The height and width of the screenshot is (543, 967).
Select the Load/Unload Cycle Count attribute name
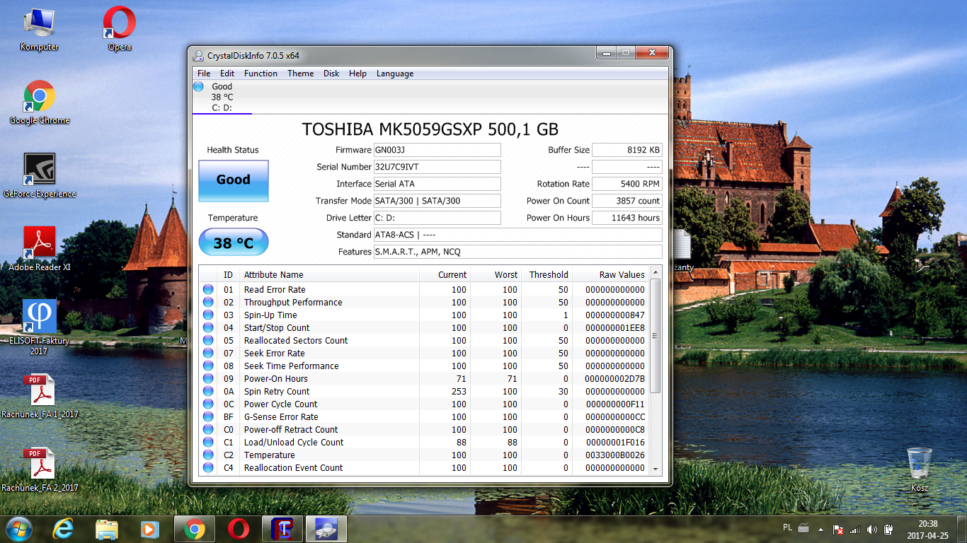294,442
